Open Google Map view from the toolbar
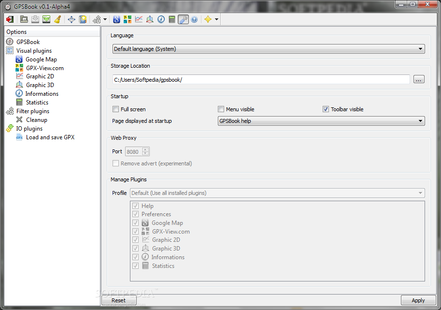 (116, 19)
